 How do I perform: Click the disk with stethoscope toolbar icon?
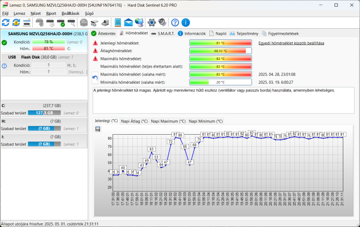click(40, 23)
